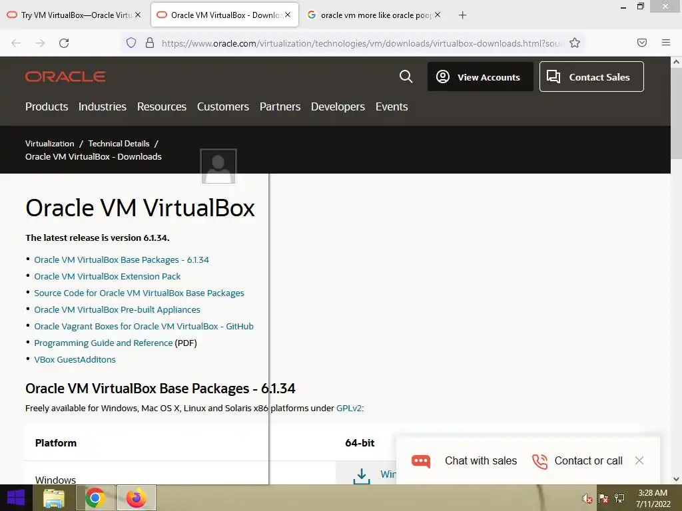Open Google Chrome from the taskbar
This screenshot has width=682, height=511.
click(x=95, y=498)
